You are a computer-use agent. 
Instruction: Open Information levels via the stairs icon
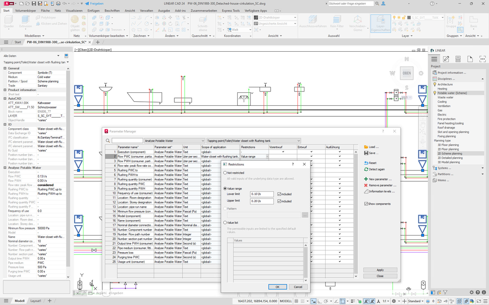366,191
